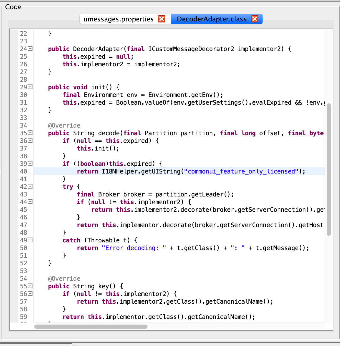Click the vertical scrollbar thumb

pos(329,169)
